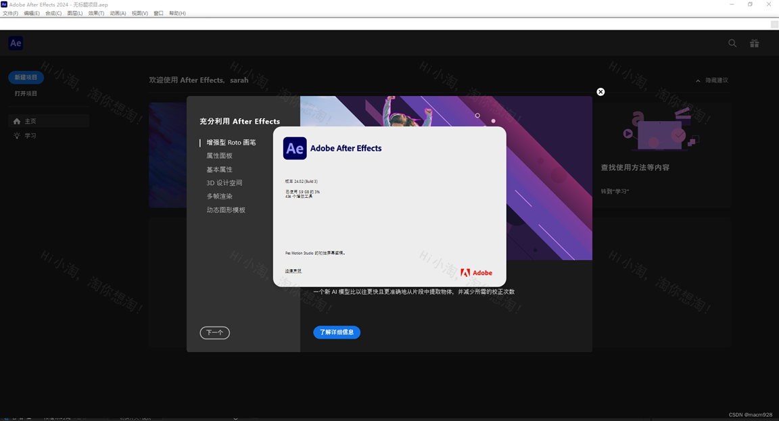Open the 效果(T) menu
Screen dimensions: 779x421
pos(97,14)
